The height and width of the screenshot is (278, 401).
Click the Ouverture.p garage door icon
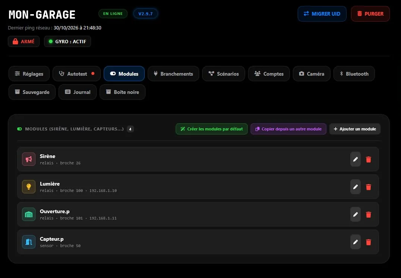[29, 214]
